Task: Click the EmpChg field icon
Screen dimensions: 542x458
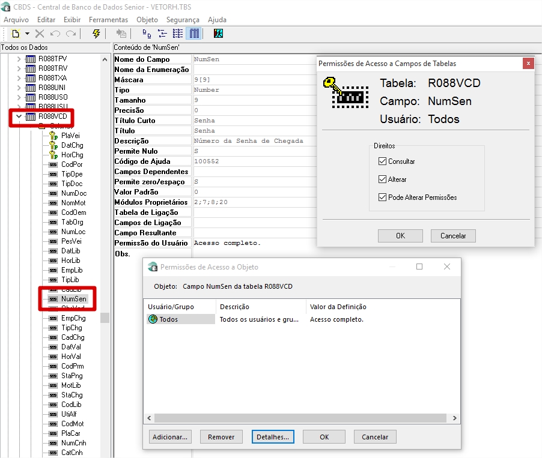Action: click(x=53, y=318)
